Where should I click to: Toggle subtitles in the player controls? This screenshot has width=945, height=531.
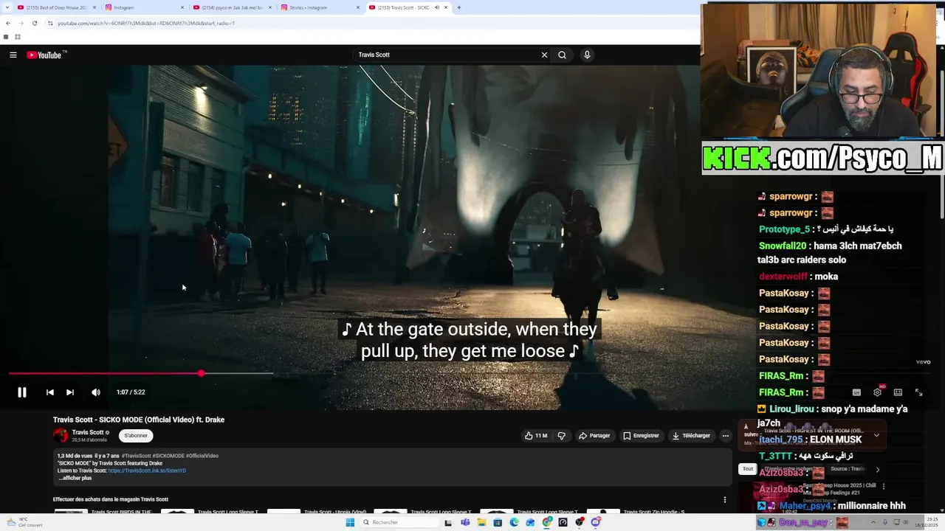point(856,392)
